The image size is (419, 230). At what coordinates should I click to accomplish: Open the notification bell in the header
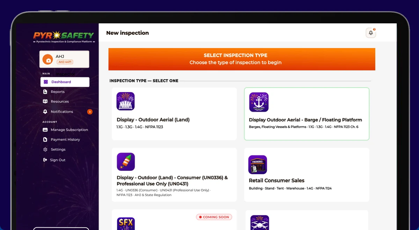(371, 33)
